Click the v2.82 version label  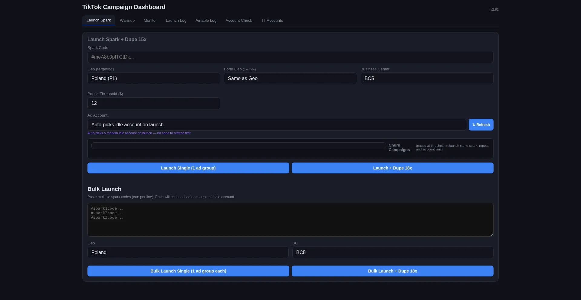(494, 10)
